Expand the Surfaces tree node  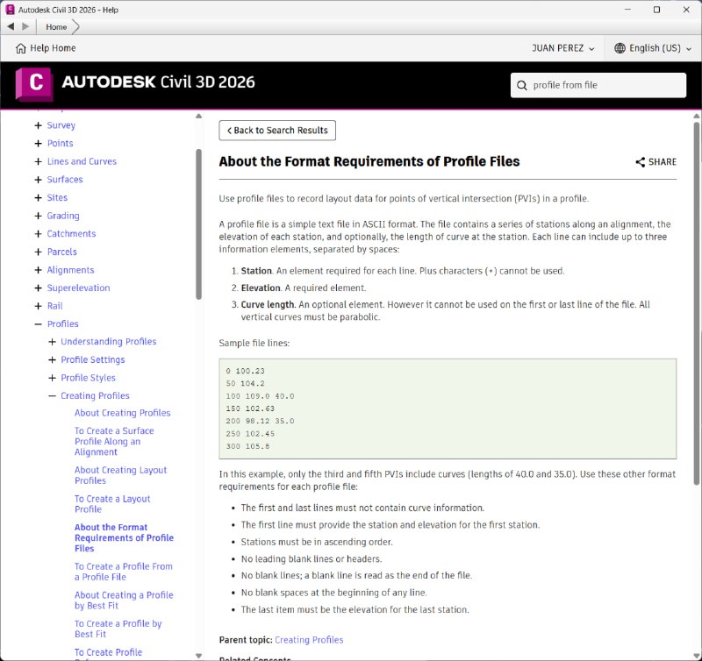coord(38,180)
